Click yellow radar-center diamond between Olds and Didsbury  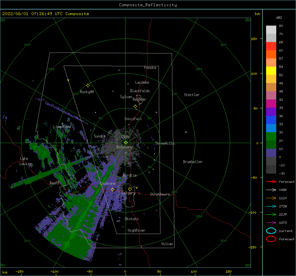[126, 143]
